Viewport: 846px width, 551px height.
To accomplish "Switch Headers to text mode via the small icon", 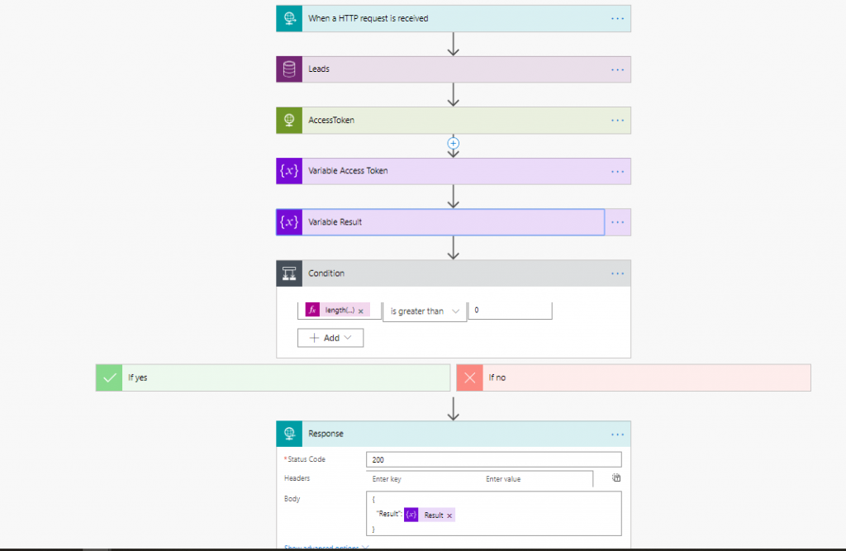I will click(615, 478).
